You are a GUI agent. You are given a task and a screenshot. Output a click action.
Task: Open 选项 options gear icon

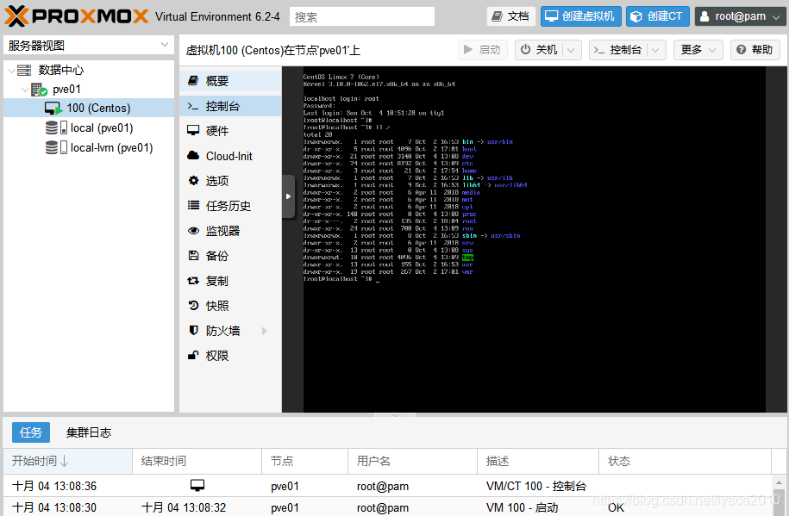pos(193,181)
